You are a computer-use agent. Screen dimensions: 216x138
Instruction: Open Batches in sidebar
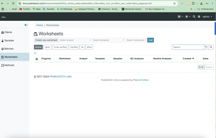tap(15, 49)
